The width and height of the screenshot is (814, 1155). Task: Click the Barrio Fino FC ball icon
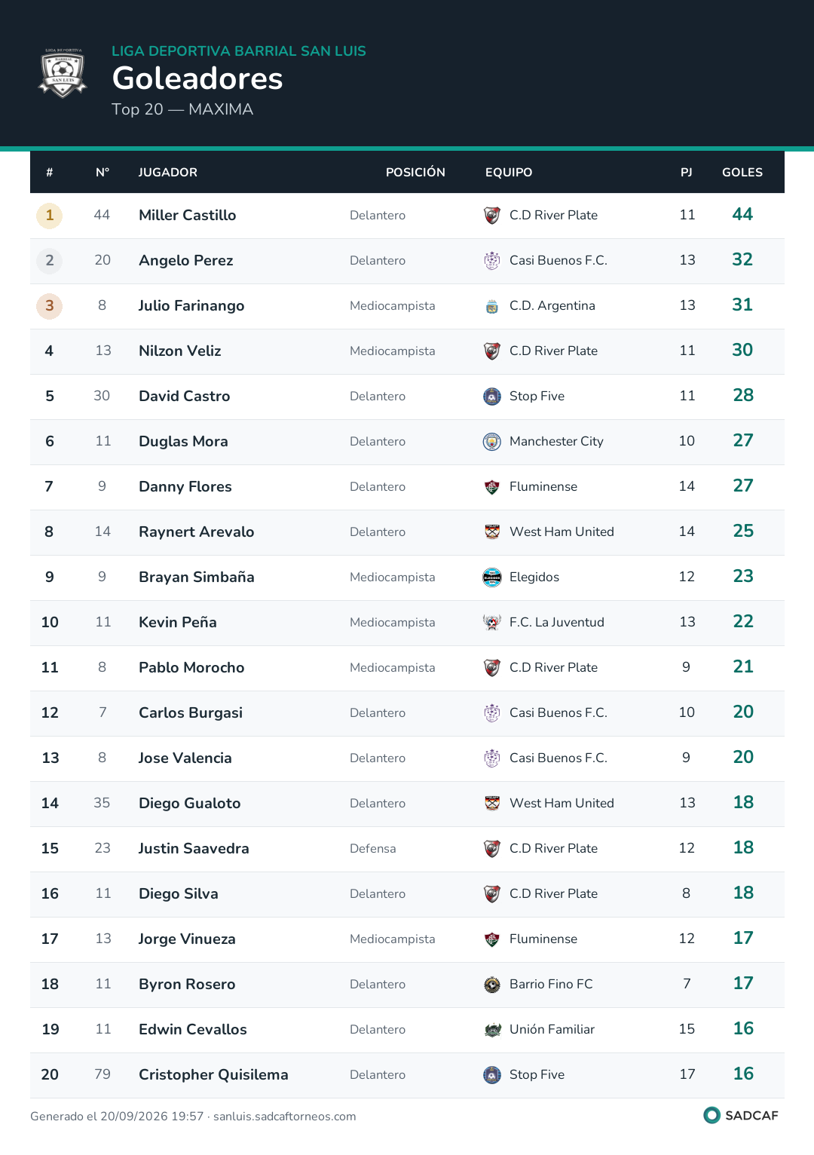coord(492,985)
